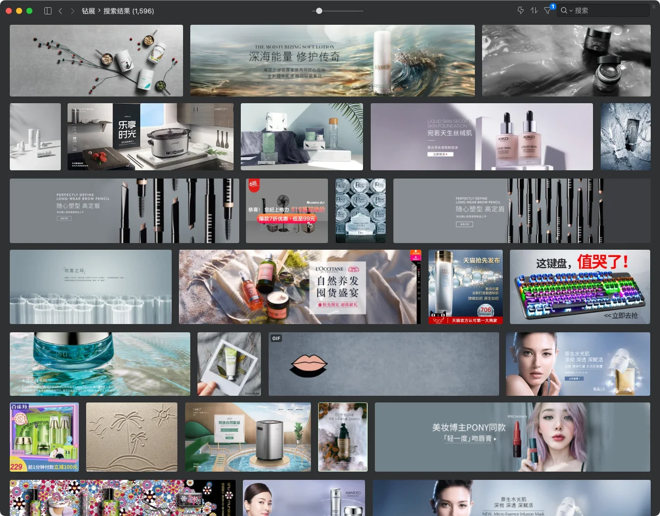Select the 这键盘,值哭了 keyboard thumbnail
The width and height of the screenshot is (660, 516).
(580, 287)
